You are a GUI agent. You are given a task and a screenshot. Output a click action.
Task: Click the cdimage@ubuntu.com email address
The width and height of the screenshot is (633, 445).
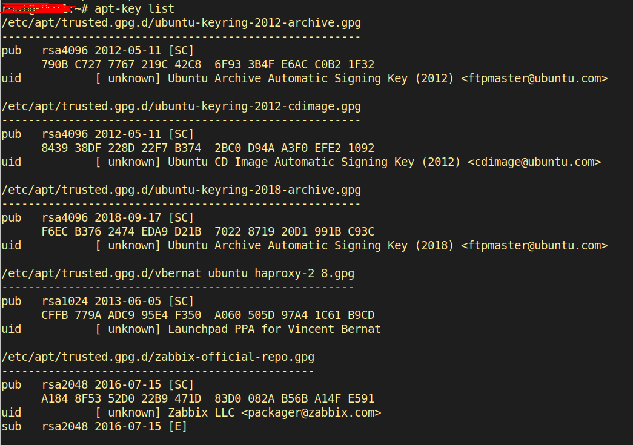click(x=534, y=162)
